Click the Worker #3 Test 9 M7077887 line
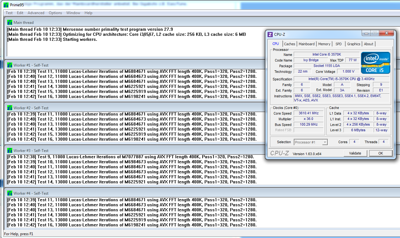The height and width of the screenshot is (238, 400). (131, 157)
